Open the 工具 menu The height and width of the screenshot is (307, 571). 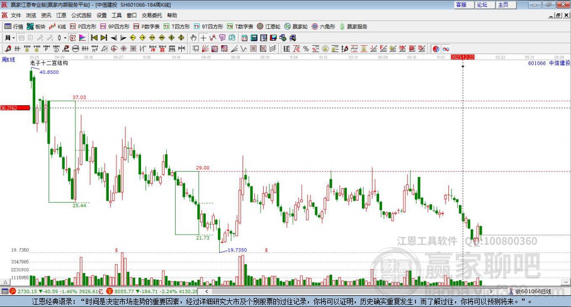117,15
